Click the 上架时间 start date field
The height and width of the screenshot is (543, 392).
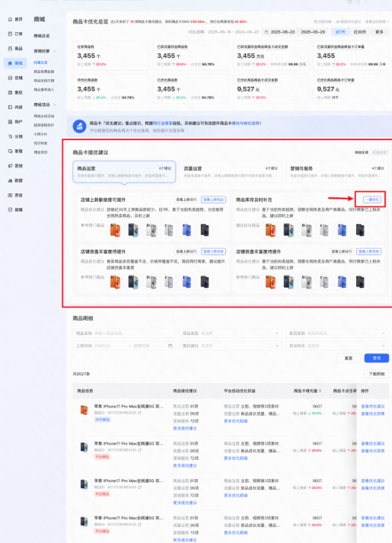[110, 346]
